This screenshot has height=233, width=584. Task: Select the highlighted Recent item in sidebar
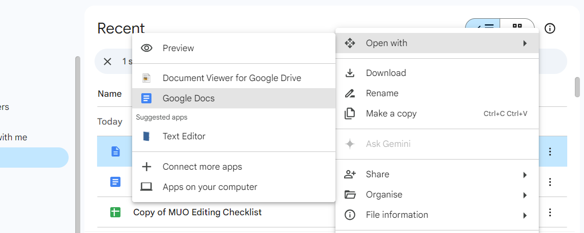click(34, 158)
